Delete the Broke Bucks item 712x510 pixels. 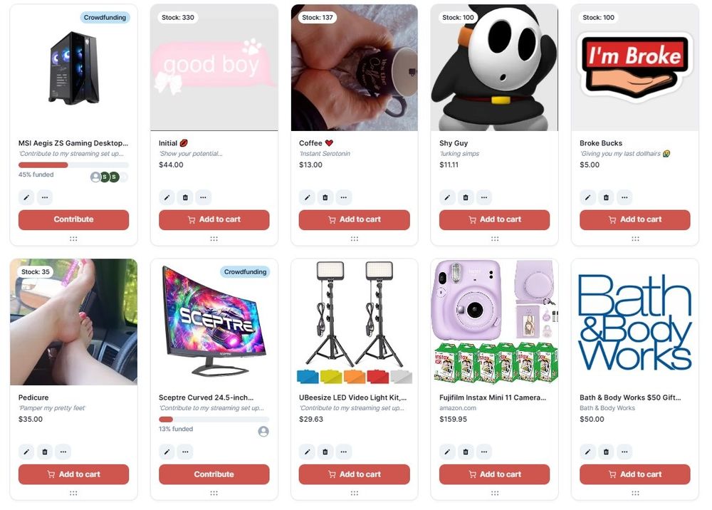[x=606, y=197]
